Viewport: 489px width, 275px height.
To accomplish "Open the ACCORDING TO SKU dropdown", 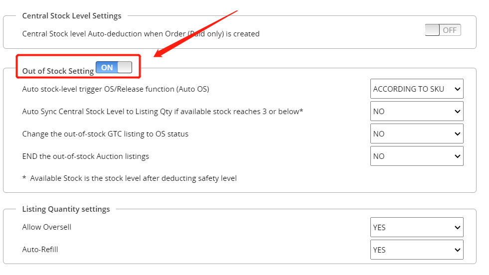I will tap(417, 89).
